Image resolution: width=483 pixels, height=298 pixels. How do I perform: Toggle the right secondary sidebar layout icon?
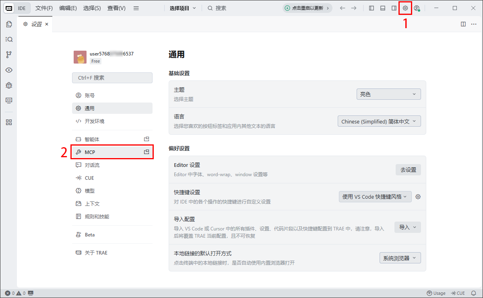(394, 8)
